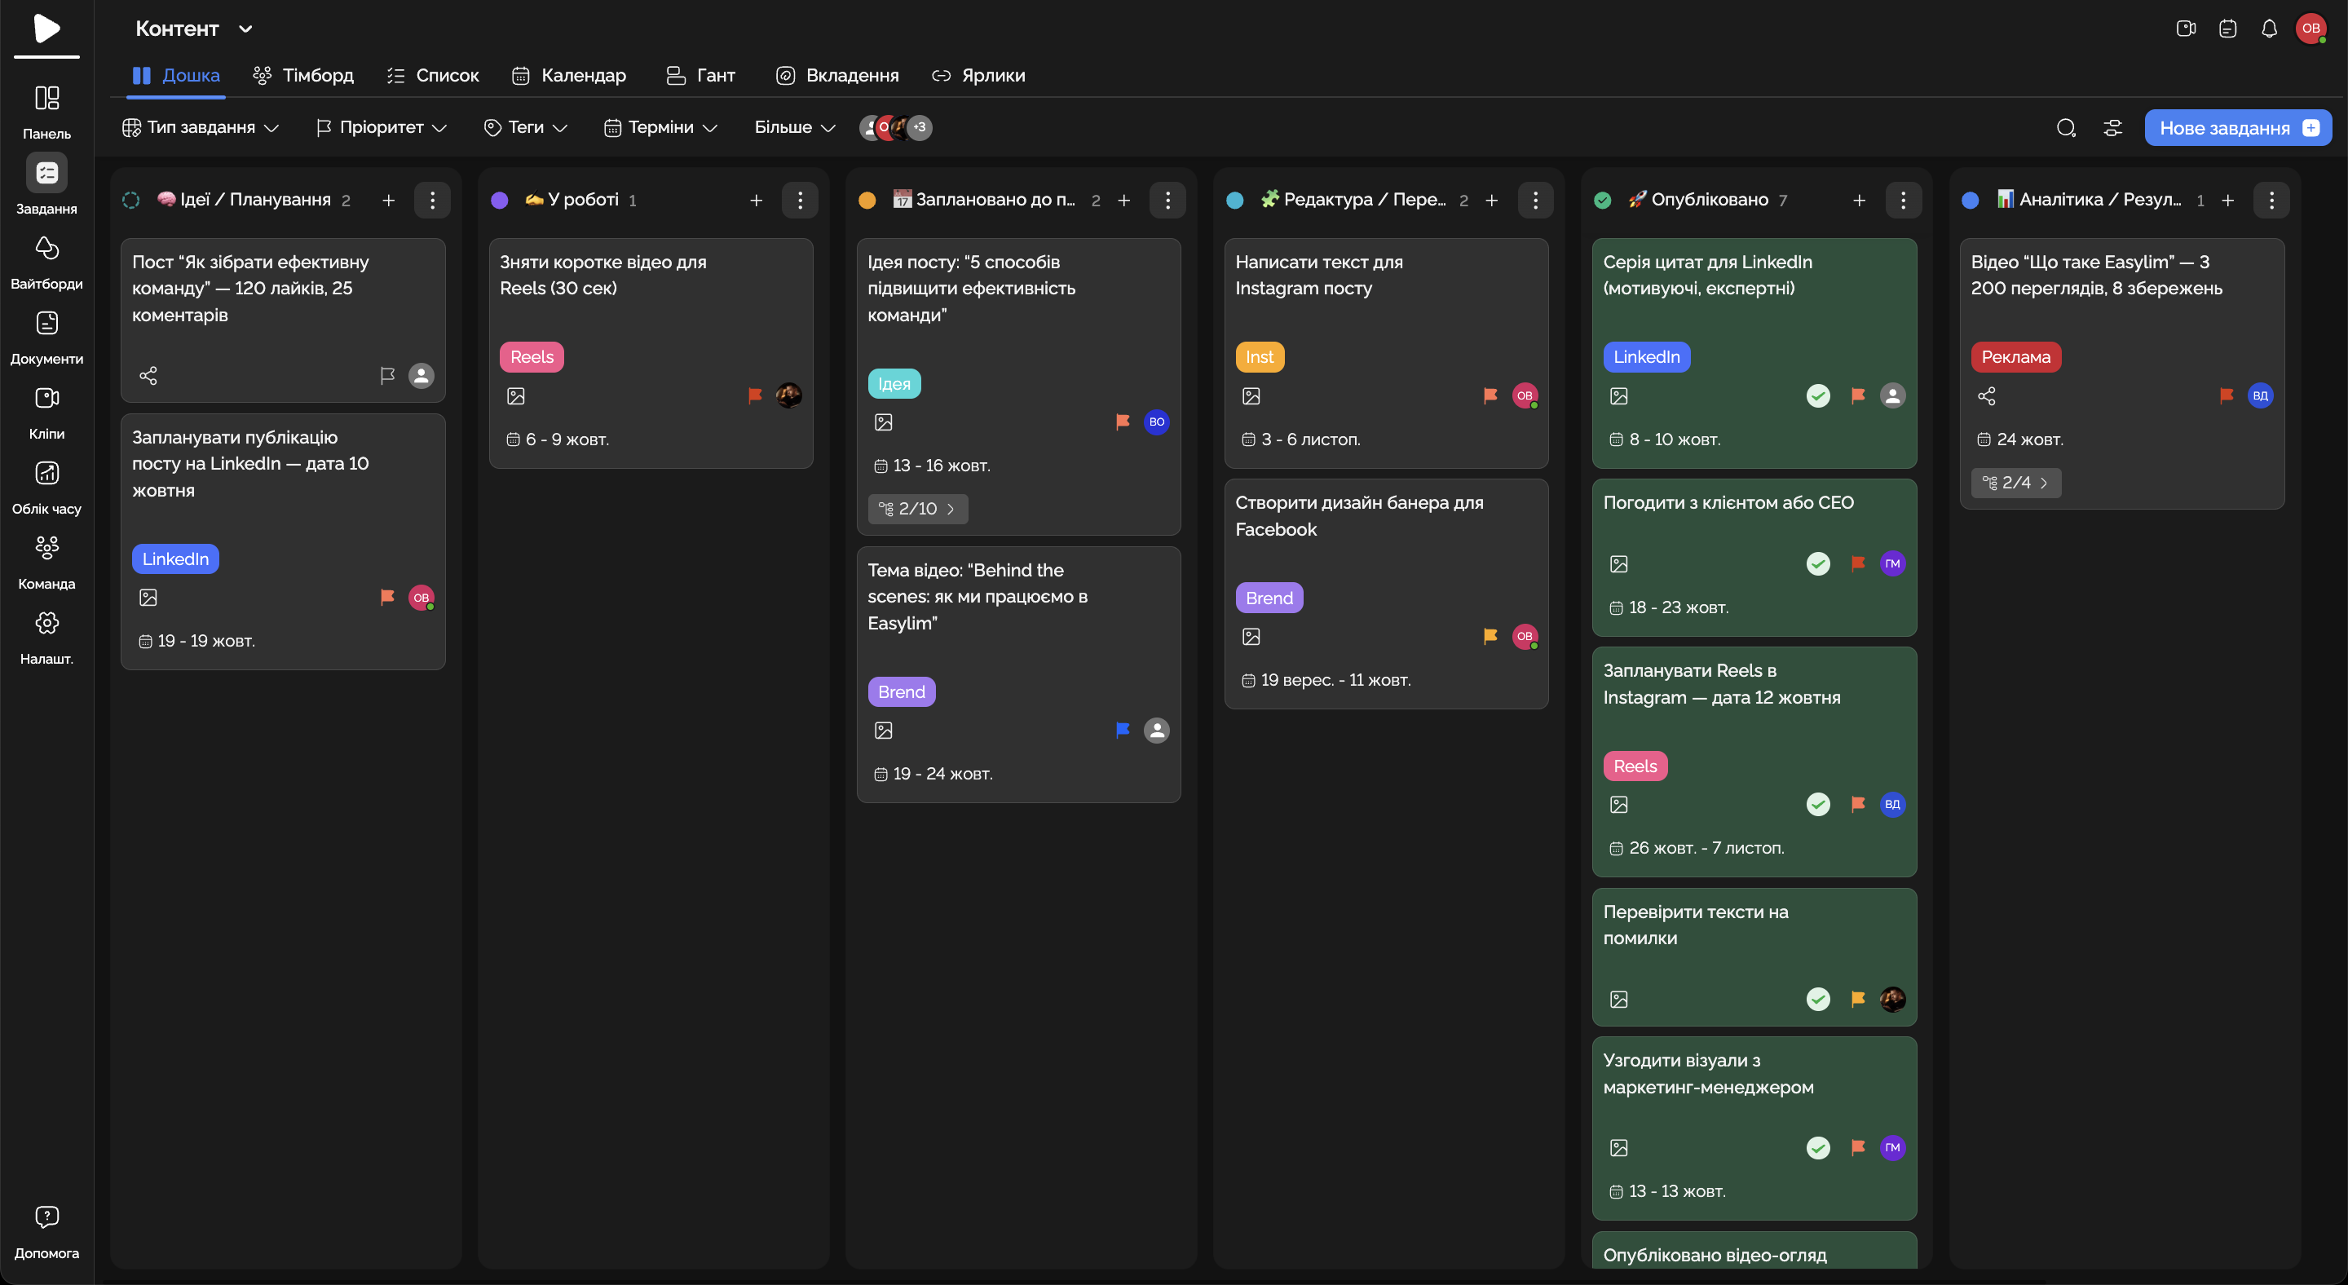Open Кліпи in the sidebar
Viewport: 2348px width, 1285px height.
(x=46, y=398)
